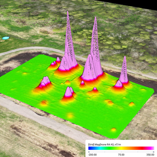The image size is (157, 157).
Task: Click the maximum range handle at 350.00
Action: (x=153, y=152)
